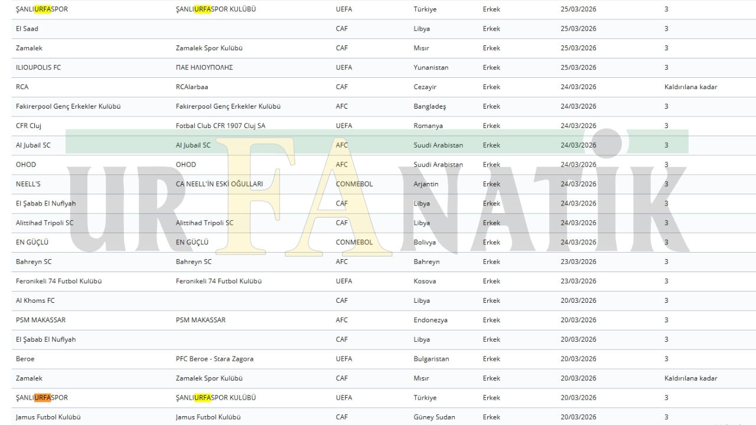
Task: Click date 23/03/2026 in the Bahreyn SC row
Action: pyautogui.click(x=578, y=261)
